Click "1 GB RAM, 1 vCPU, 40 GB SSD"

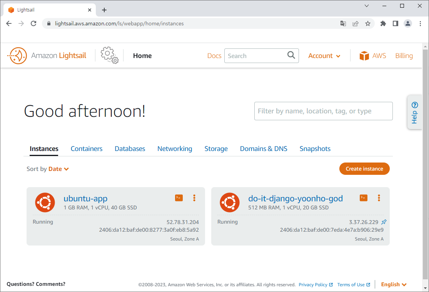pos(100,207)
